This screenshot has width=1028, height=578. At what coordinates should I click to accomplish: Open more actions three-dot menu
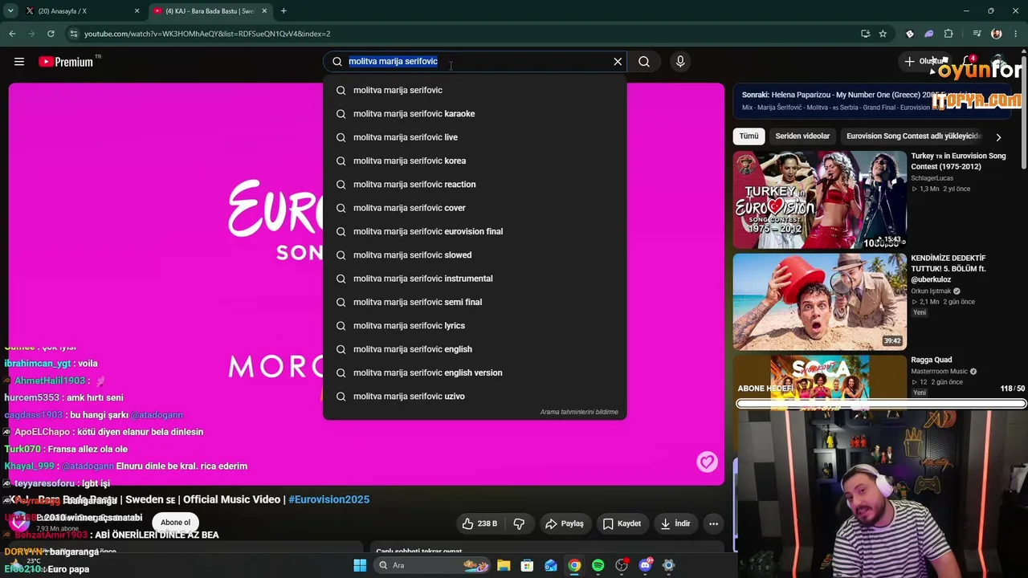point(713,523)
